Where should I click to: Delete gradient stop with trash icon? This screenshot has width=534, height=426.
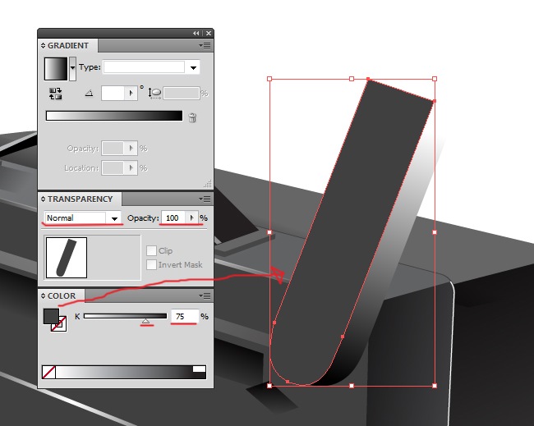pyautogui.click(x=192, y=117)
